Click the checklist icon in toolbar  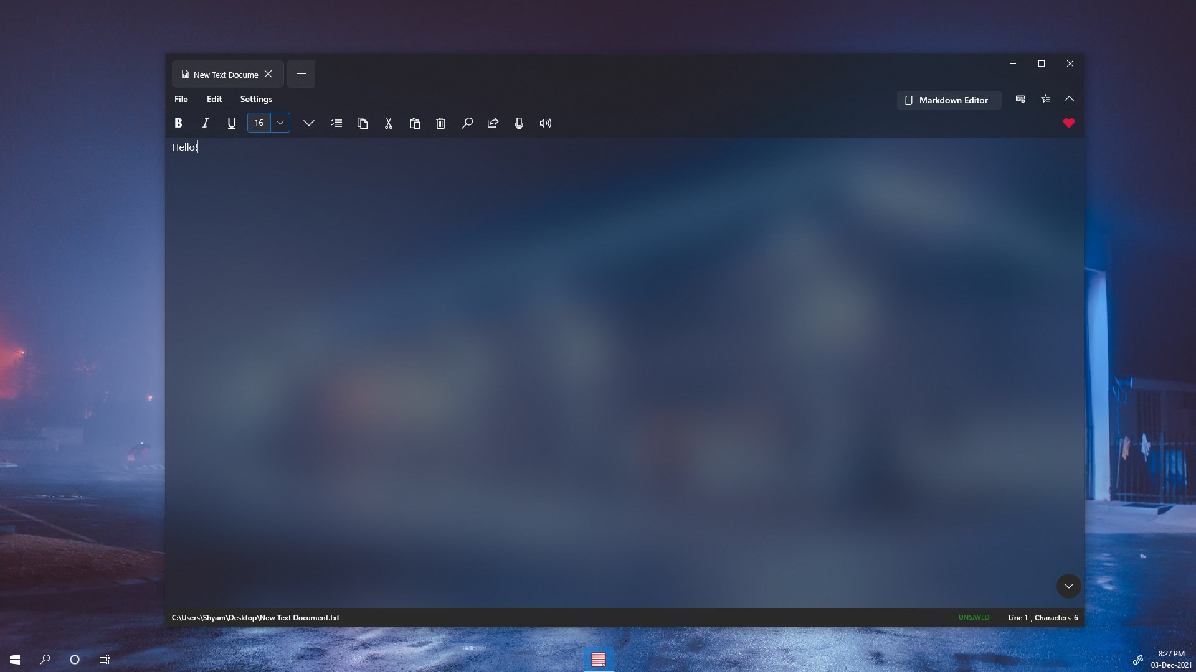[x=336, y=123]
